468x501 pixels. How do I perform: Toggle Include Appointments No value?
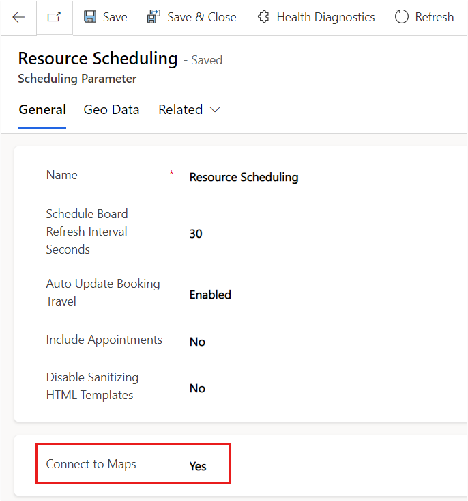click(197, 342)
